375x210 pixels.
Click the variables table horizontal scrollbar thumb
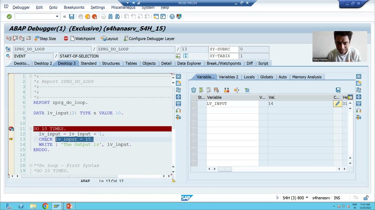[225, 169]
